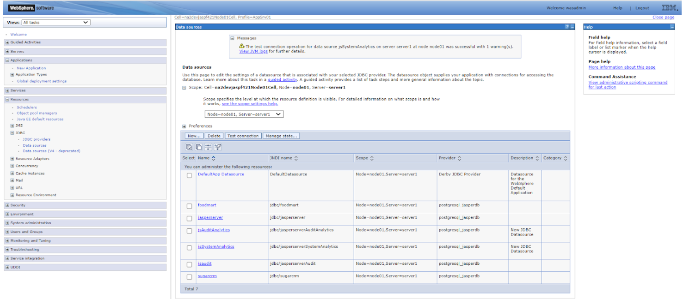Click the Select All items icon
The image size is (683, 299).
(x=189, y=147)
